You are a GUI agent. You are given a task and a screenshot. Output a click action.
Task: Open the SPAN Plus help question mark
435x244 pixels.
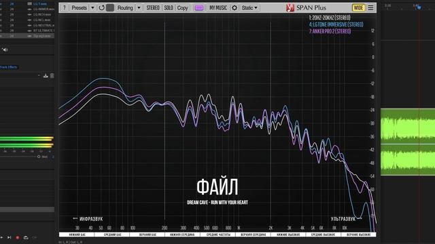(64, 7)
